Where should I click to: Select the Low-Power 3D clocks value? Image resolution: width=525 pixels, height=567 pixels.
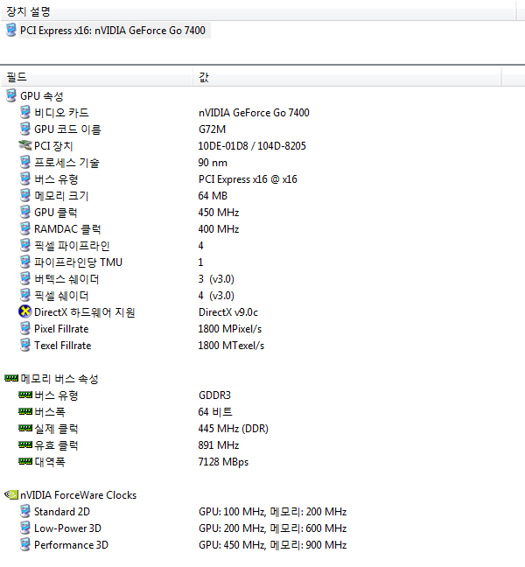coord(272,528)
